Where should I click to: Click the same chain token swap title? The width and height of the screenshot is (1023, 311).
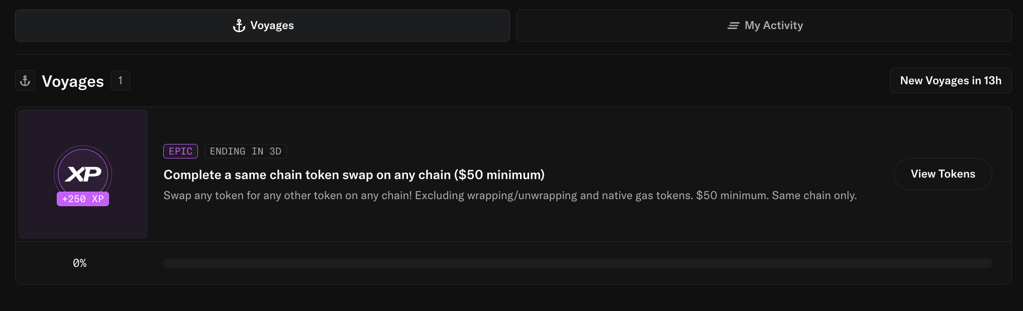(x=354, y=175)
